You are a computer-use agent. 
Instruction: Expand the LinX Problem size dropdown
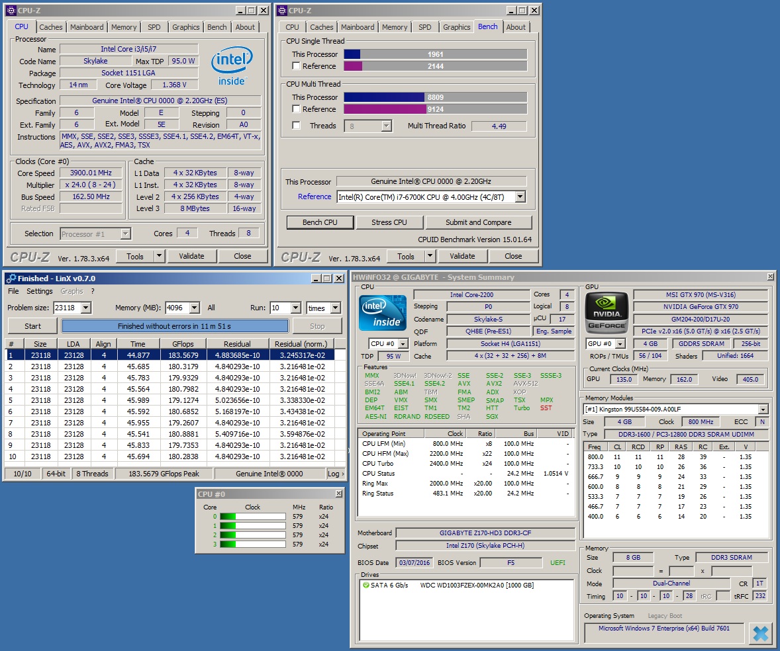[x=85, y=308]
